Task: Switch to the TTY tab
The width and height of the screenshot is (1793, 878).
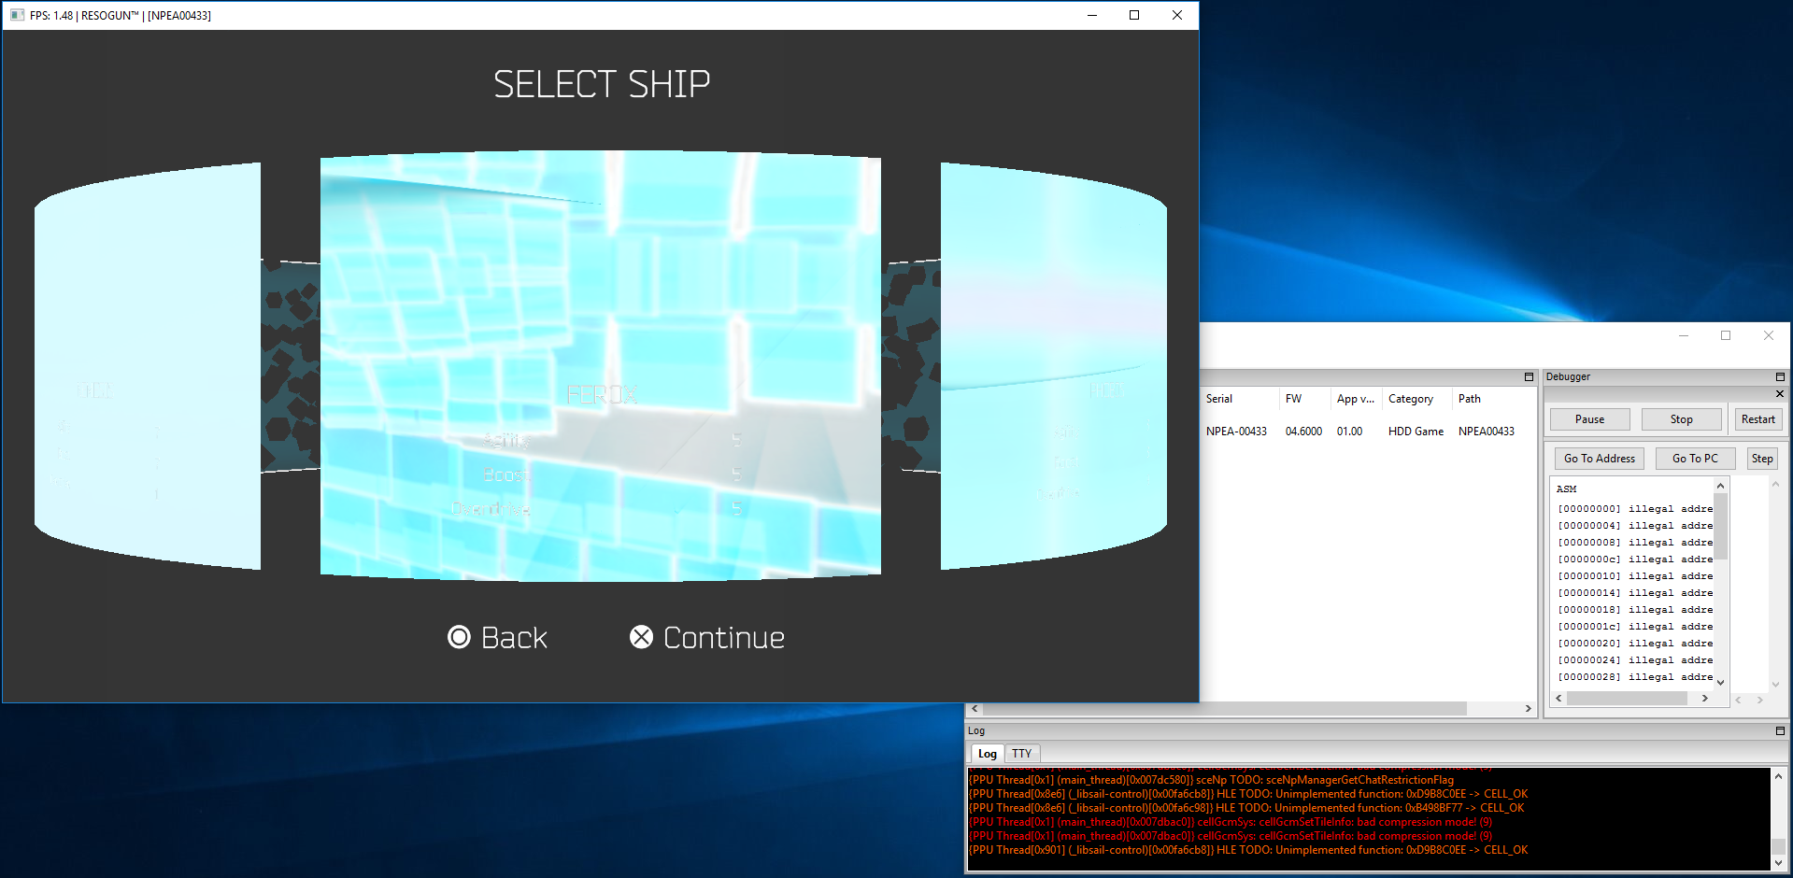Action: 1021,754
